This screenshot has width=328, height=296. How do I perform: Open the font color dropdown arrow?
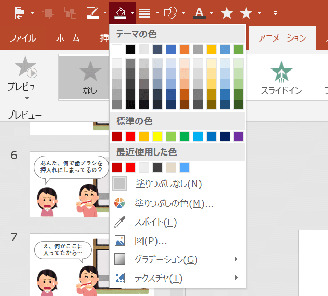coord(212,13)
